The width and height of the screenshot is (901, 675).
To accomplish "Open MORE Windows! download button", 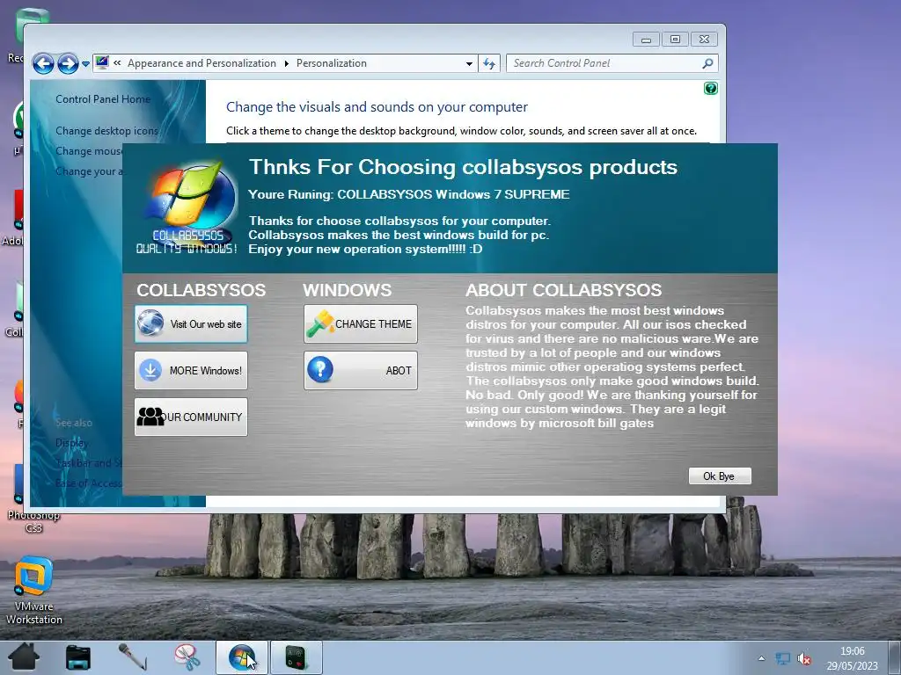I will click(x=191, y=370).
